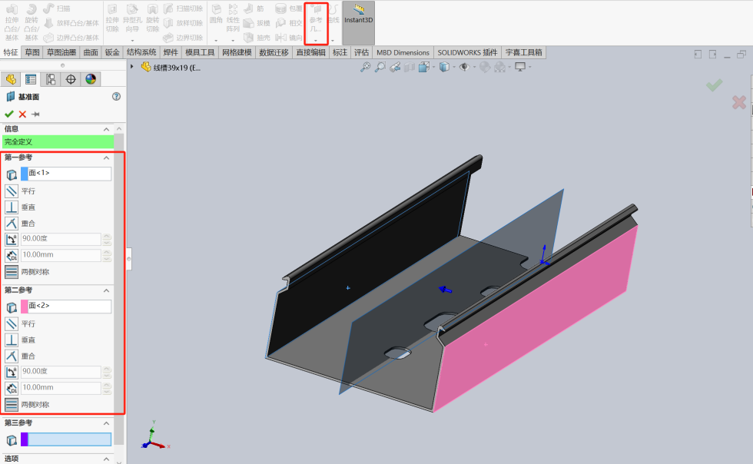Select the 扫描切除 swept cut tool
This screenshot has width=753, height=464.
(x=181, y=8)
